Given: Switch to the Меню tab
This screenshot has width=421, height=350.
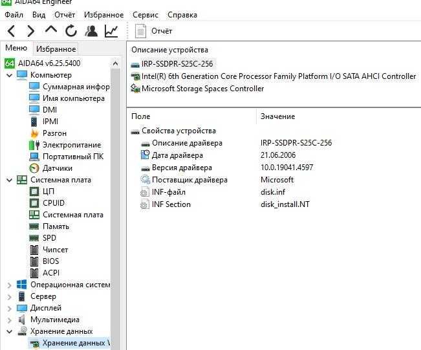Looking at the screenshot, I should click(16, 48).
